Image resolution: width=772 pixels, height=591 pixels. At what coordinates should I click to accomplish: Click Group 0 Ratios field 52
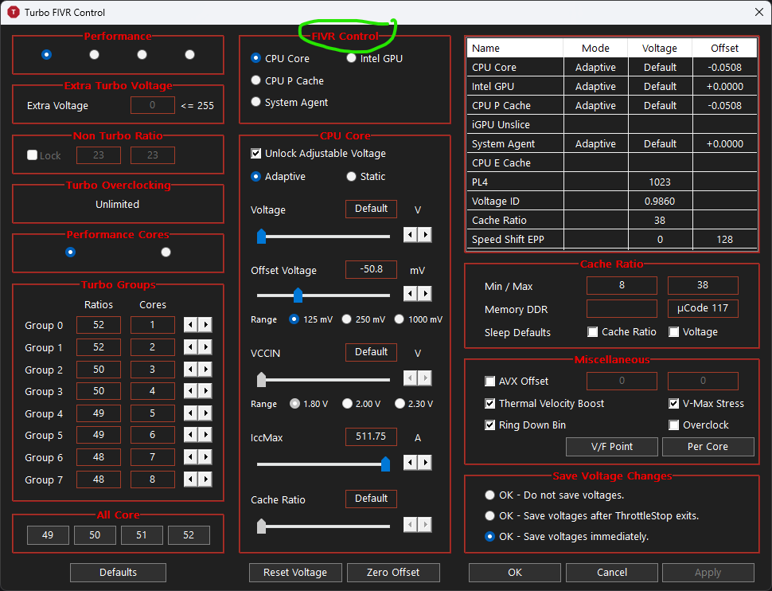pos(99,325)
